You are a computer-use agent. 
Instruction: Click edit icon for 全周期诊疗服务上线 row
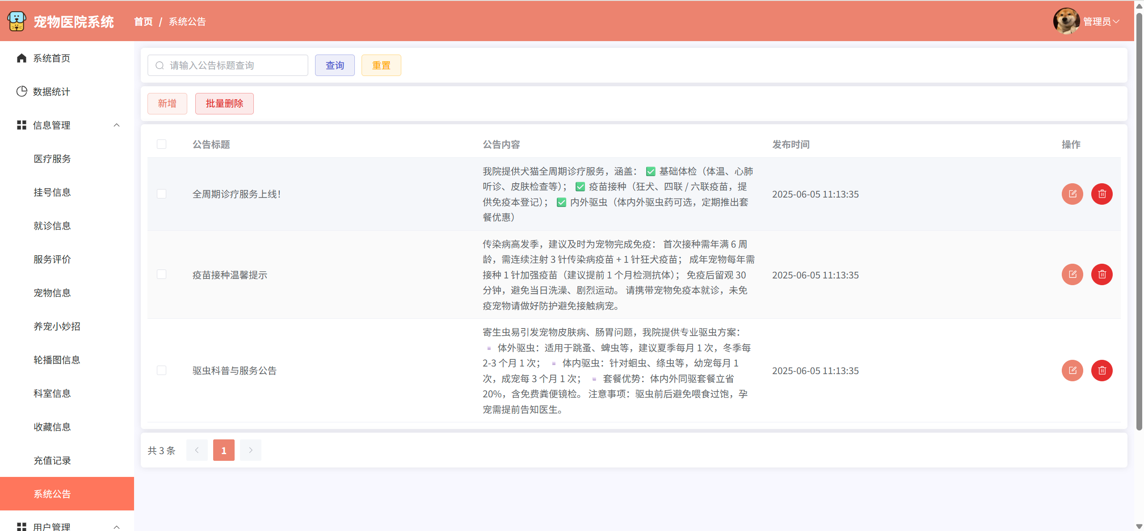[x=1072, y=194]
